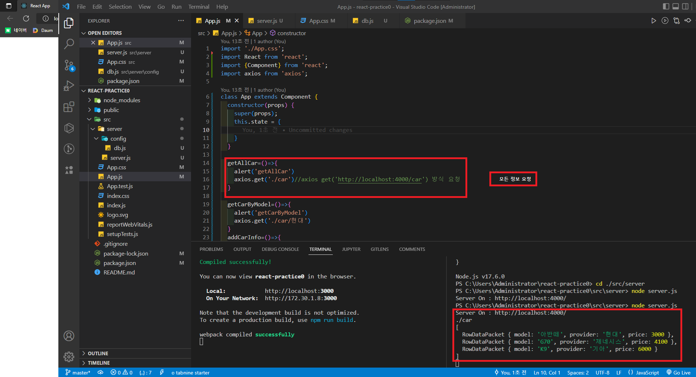Open Source Control view with 6 changes

(69, 65)
